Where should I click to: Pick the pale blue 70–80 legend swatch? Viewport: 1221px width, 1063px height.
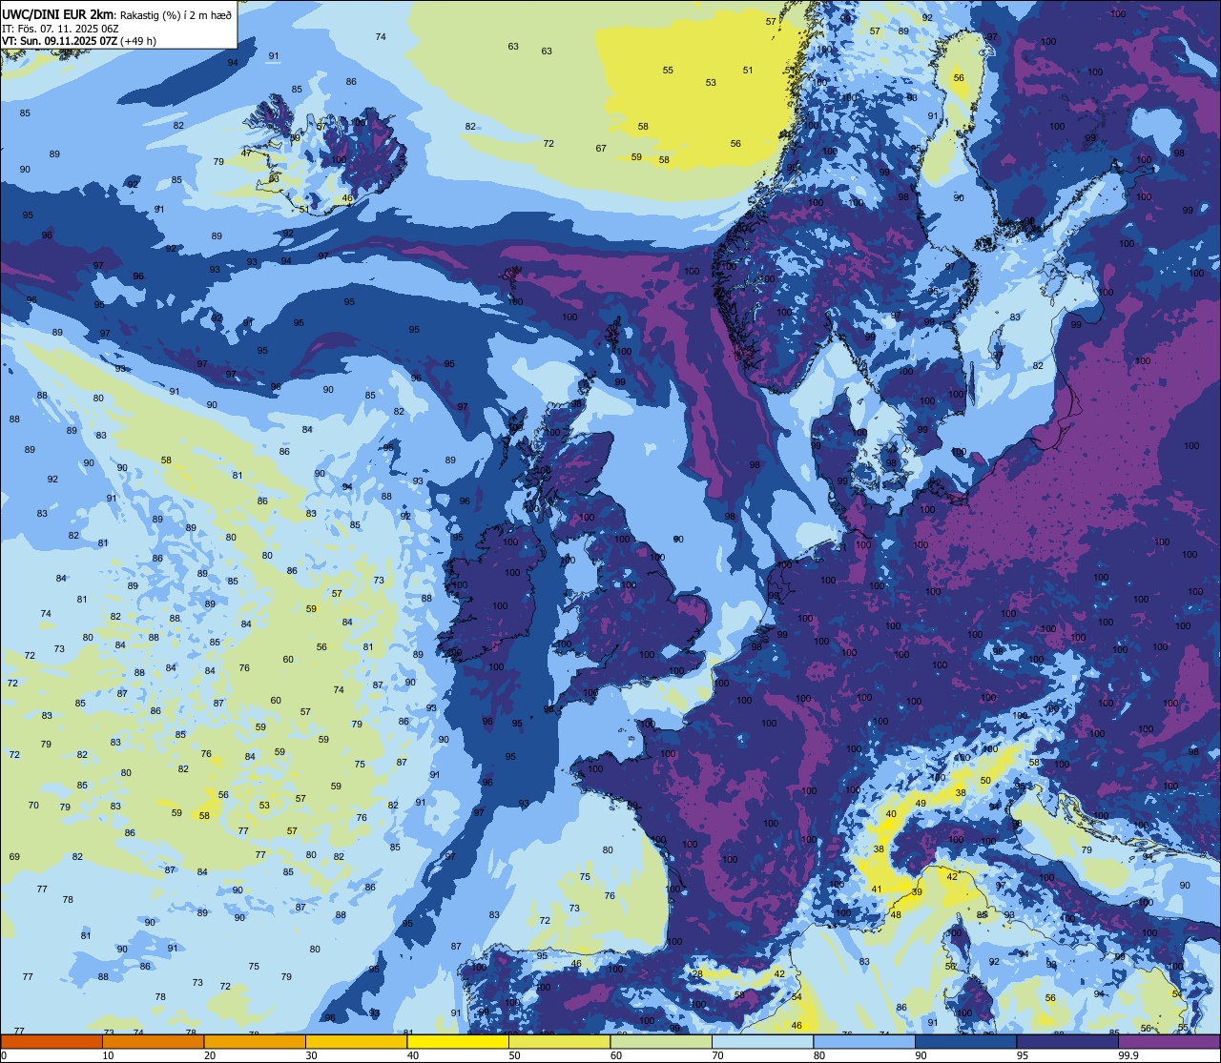coord(762,1042)
